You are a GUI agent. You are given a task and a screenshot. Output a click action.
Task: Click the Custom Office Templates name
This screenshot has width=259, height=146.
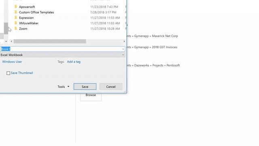(36, 12)
